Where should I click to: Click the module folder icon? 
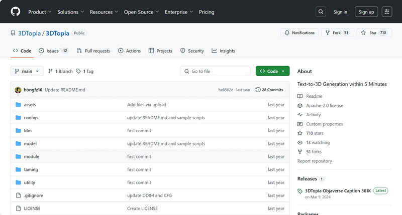coord(18,156)
